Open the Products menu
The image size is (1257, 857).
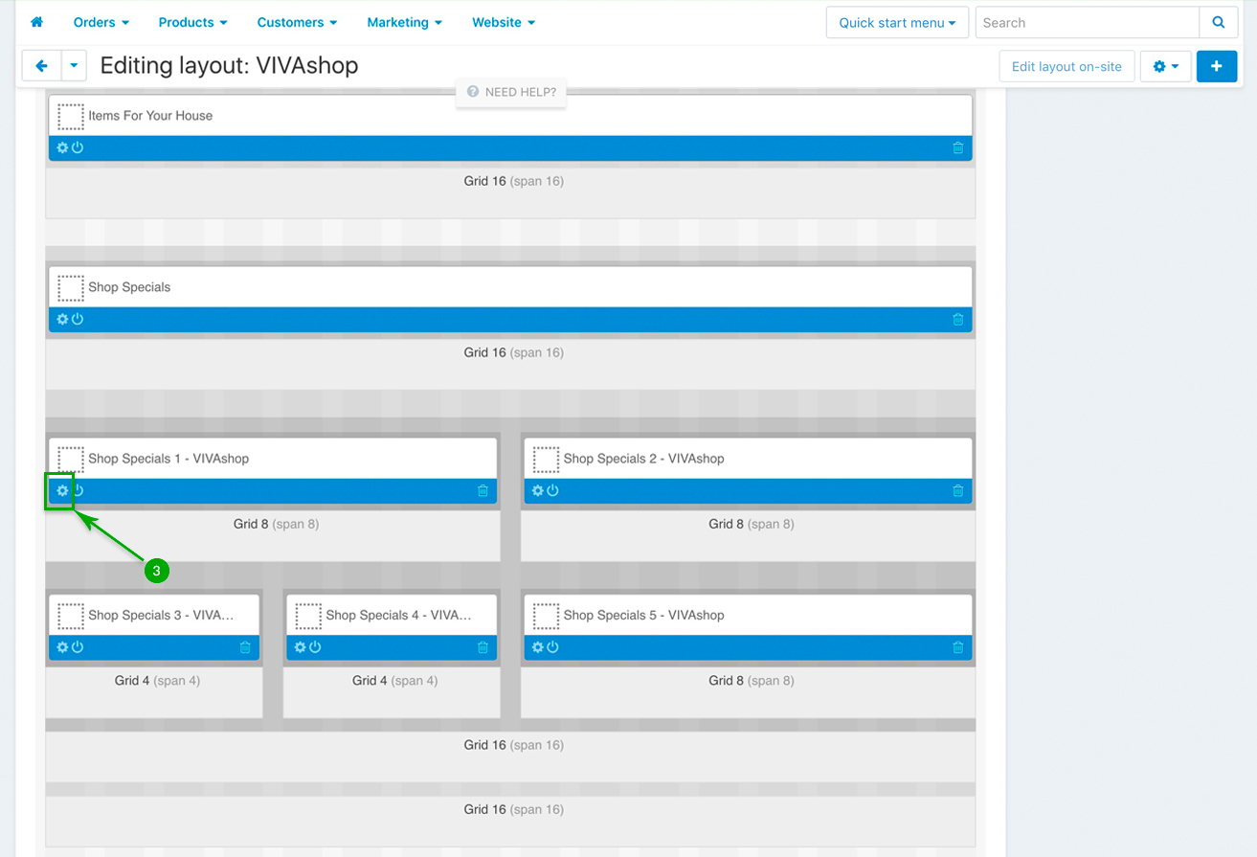(192, 22)
